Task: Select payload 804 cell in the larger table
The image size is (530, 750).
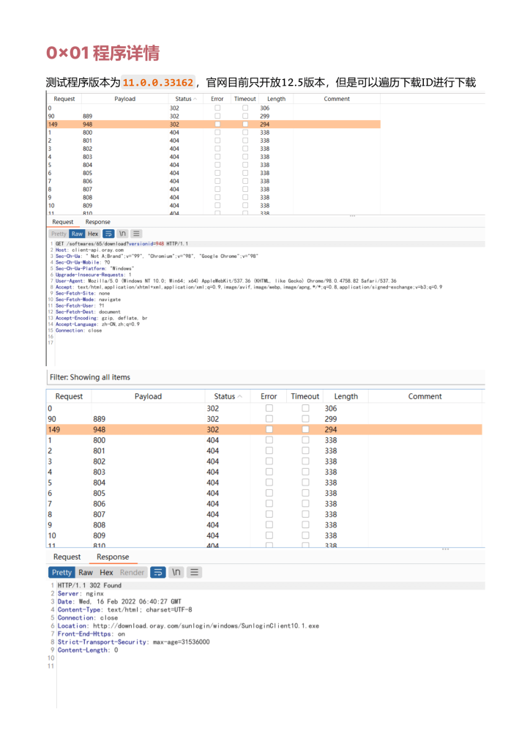Action: click(x=100, y=483)
